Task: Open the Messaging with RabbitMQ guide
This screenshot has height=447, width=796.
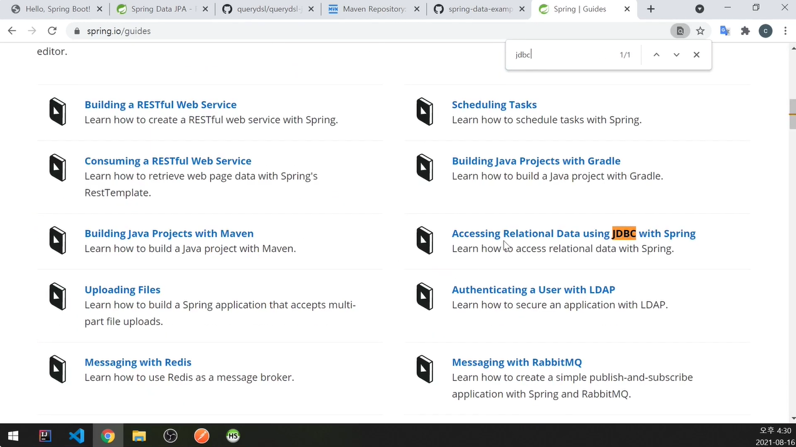Action: 517,362
